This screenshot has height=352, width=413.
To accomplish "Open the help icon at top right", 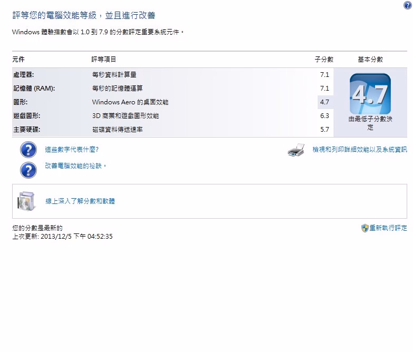I will (407, 5).
